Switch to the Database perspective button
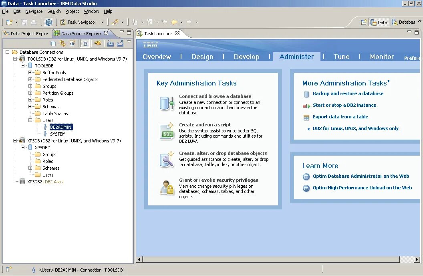423x276 pixels. [x=404, y=22]
